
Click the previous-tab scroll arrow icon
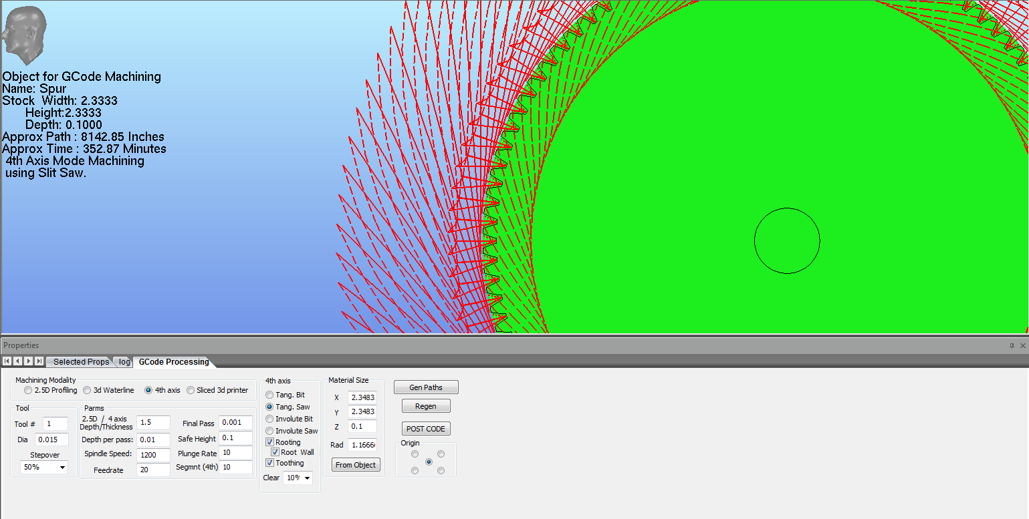[x=18, y=361]
